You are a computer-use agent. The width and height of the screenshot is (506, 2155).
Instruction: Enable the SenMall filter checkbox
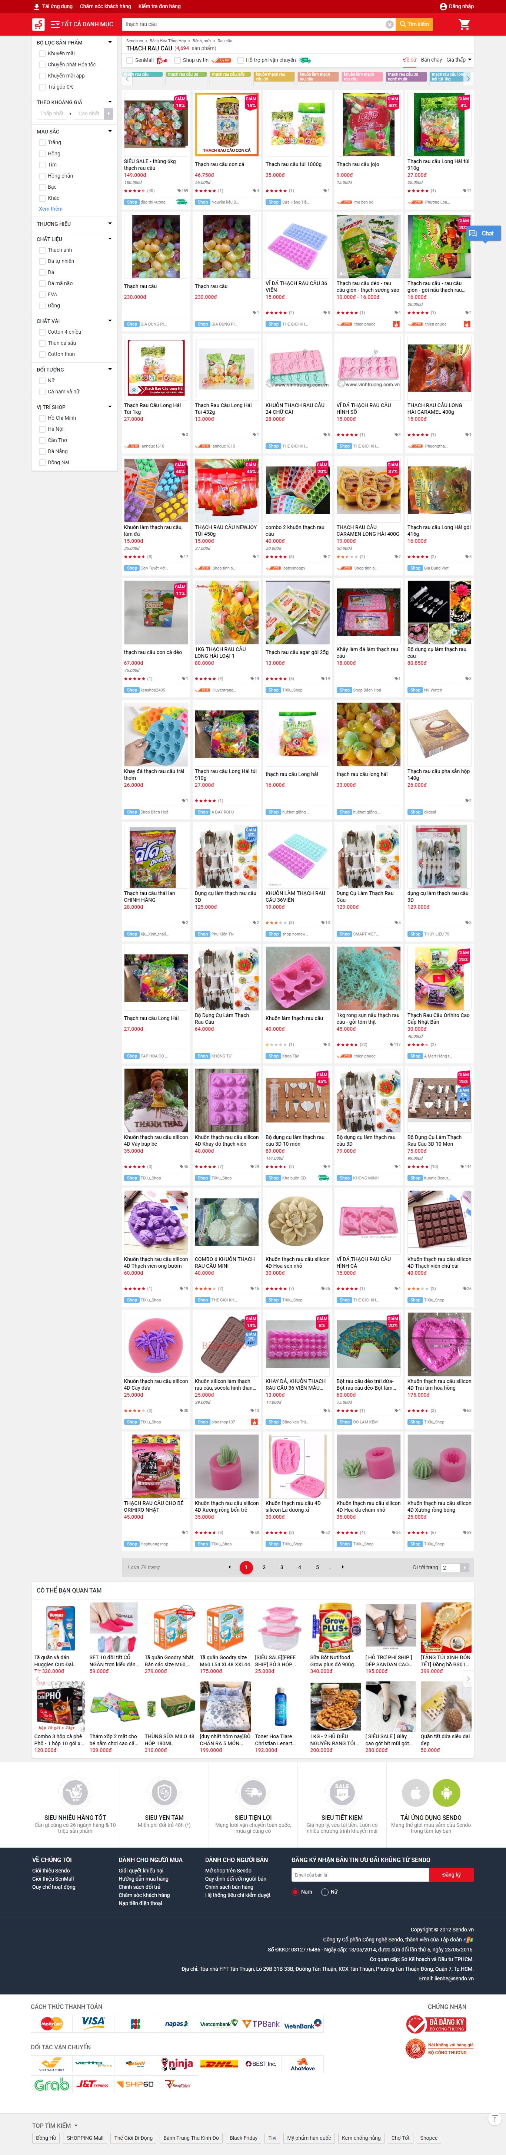tap(130, 60)
